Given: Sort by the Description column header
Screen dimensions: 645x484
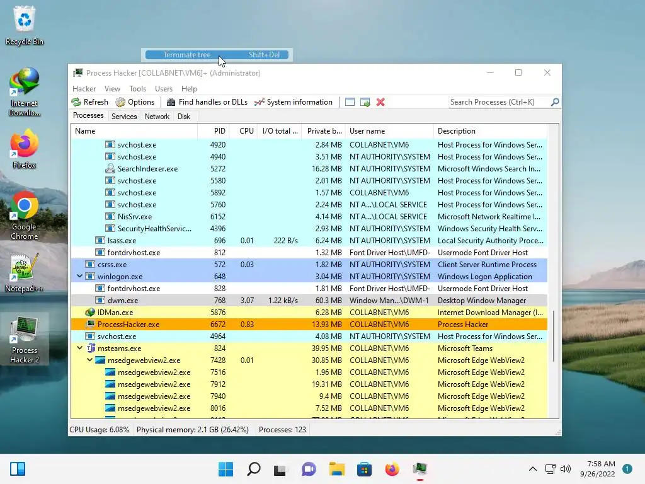Looking at the screenshot, I should coord(490,131).
